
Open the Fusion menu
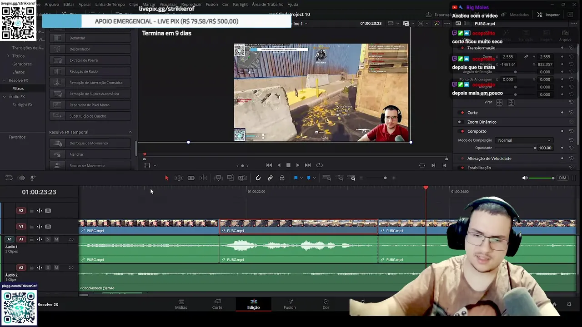211,5
